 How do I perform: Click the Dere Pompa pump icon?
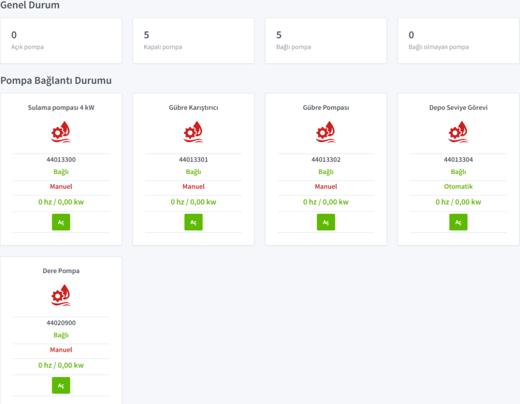[61, 295]
